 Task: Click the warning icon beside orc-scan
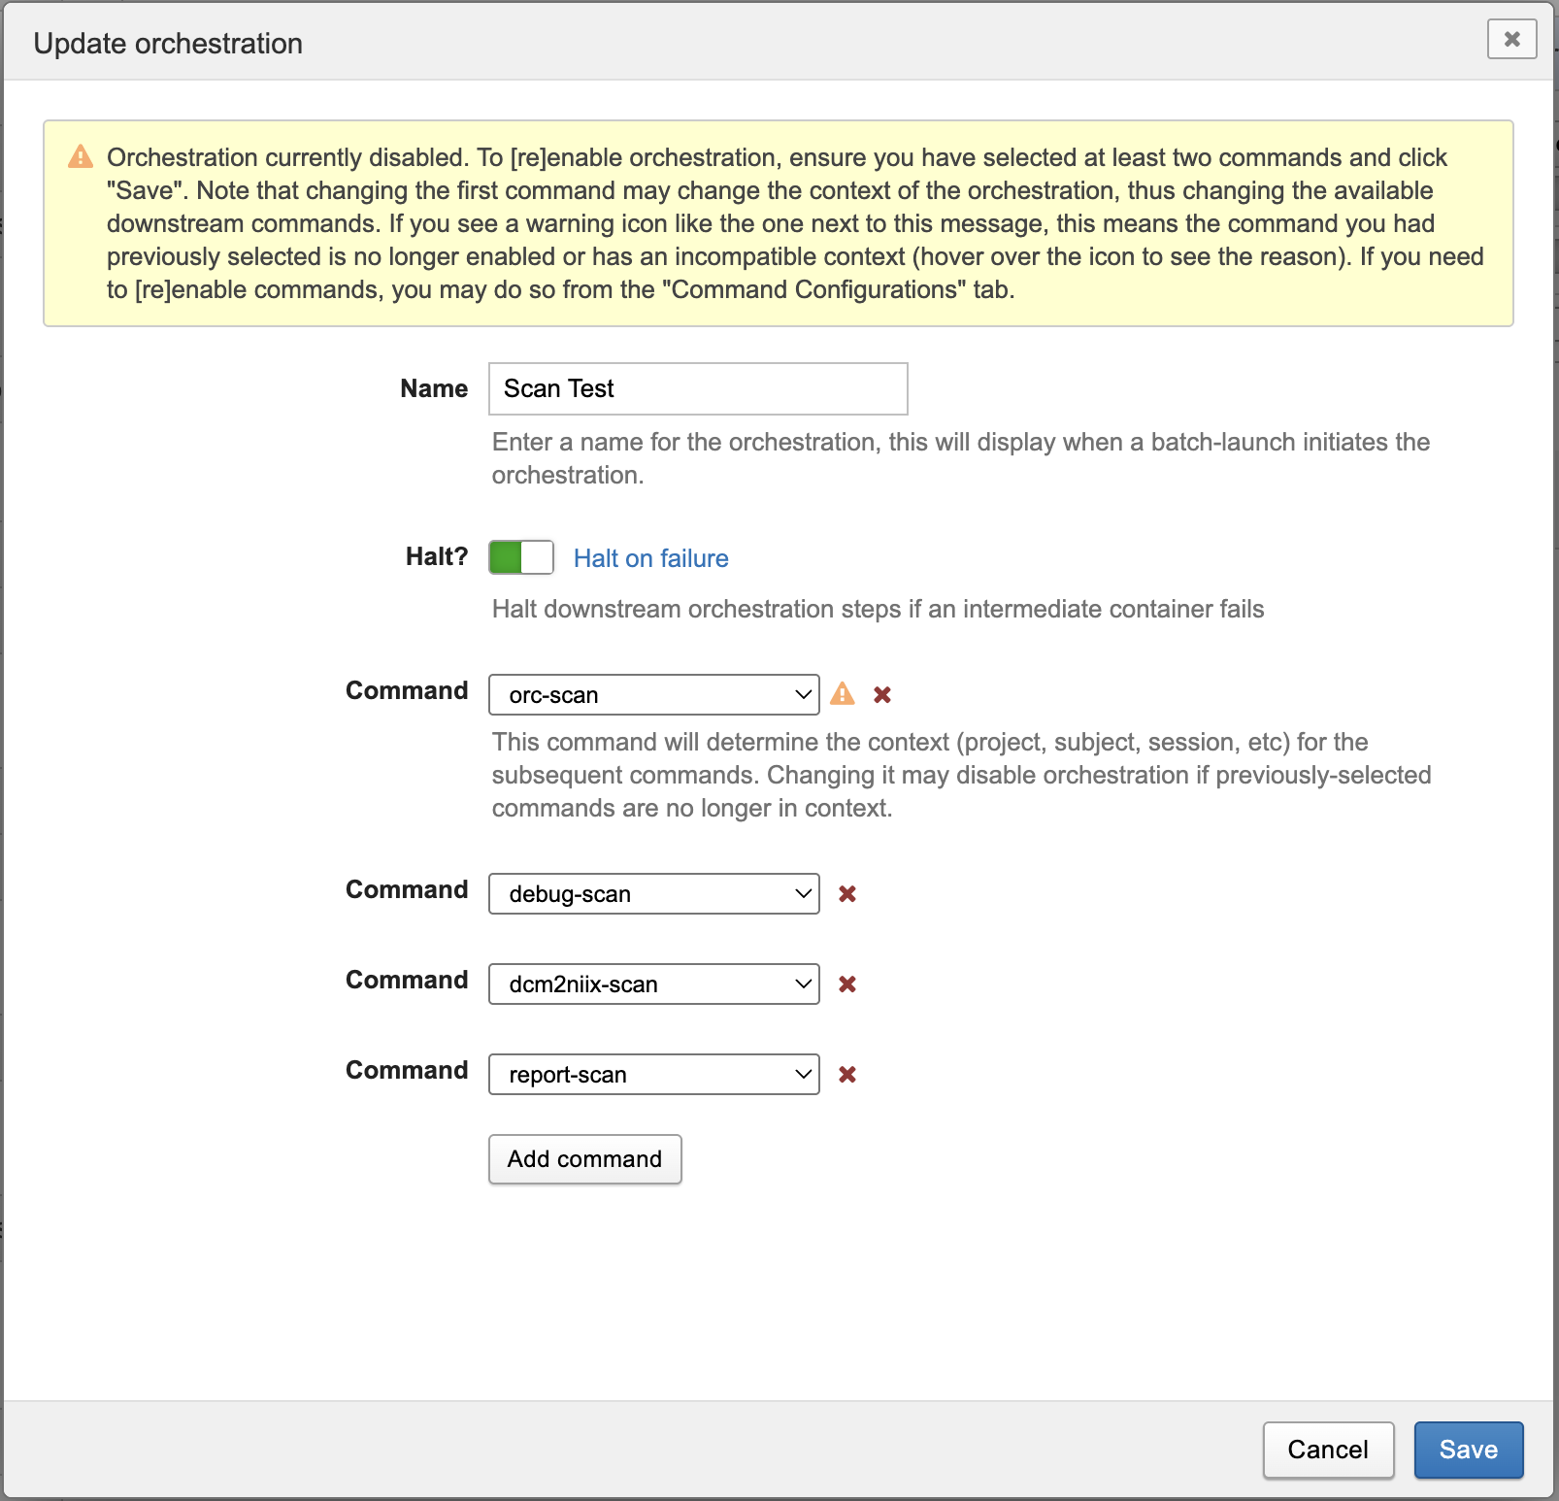(x=843, y=694)
